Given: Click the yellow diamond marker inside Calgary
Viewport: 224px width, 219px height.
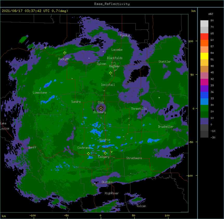Looking at the screenshot, I should click(105, 153).
